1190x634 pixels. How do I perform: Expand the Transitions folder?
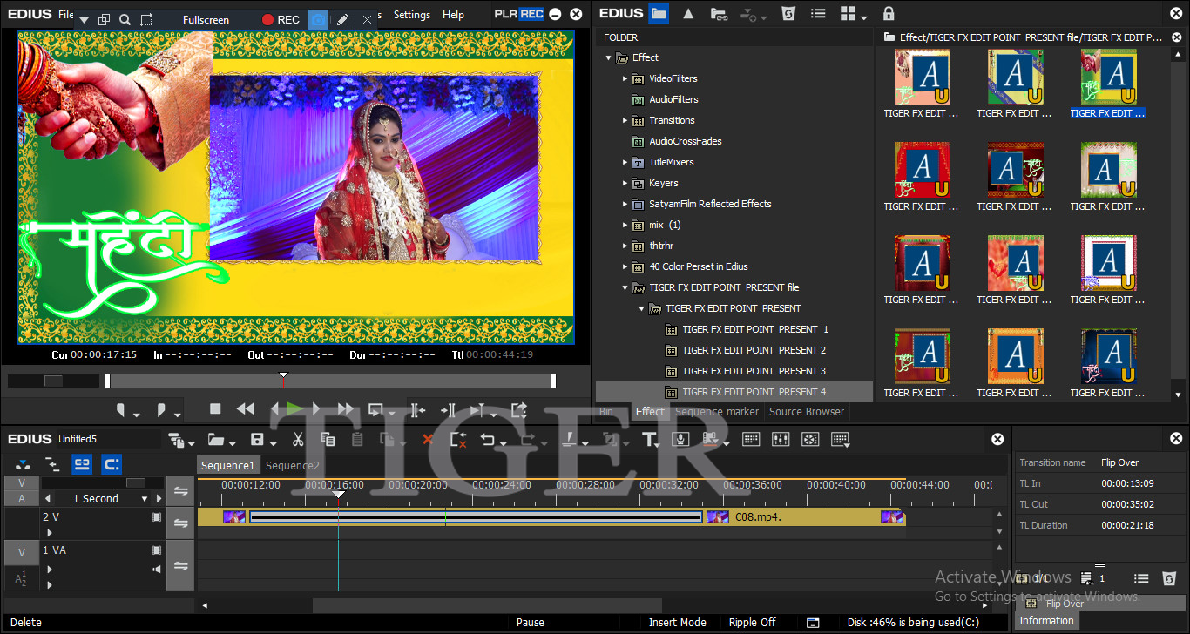click(x=625, y=120)
